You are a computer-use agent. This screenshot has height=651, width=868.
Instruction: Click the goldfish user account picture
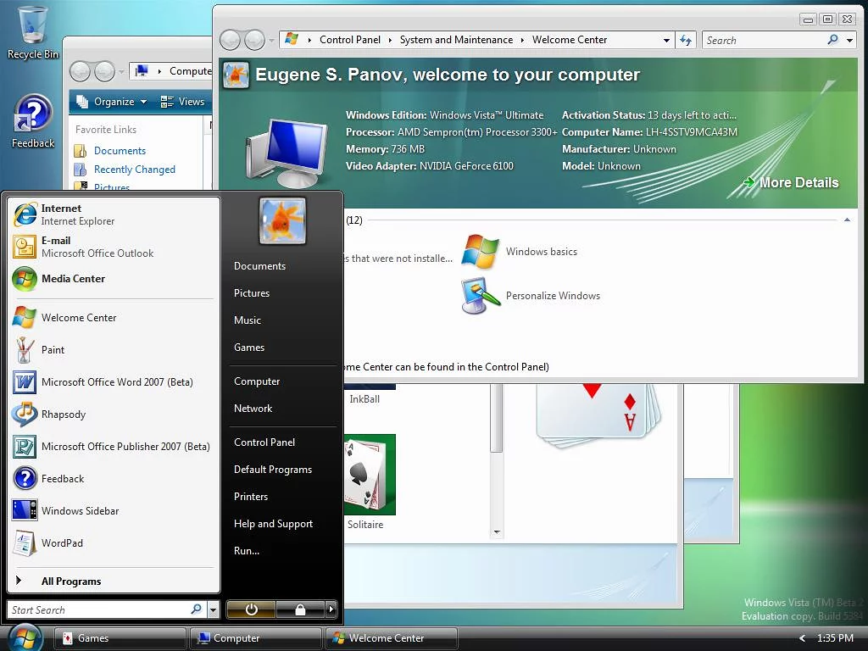(x=282, y=222)
